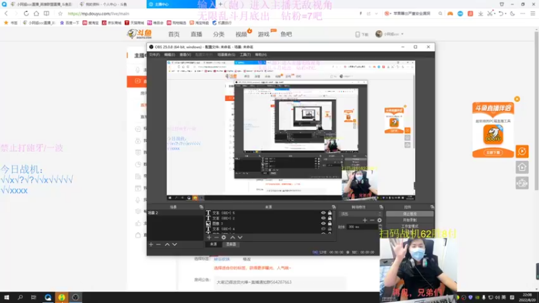Open 视频 in Douyu navigation
Image resolution: width=539 pixels, height=303 pixels.
click(241, 34)
